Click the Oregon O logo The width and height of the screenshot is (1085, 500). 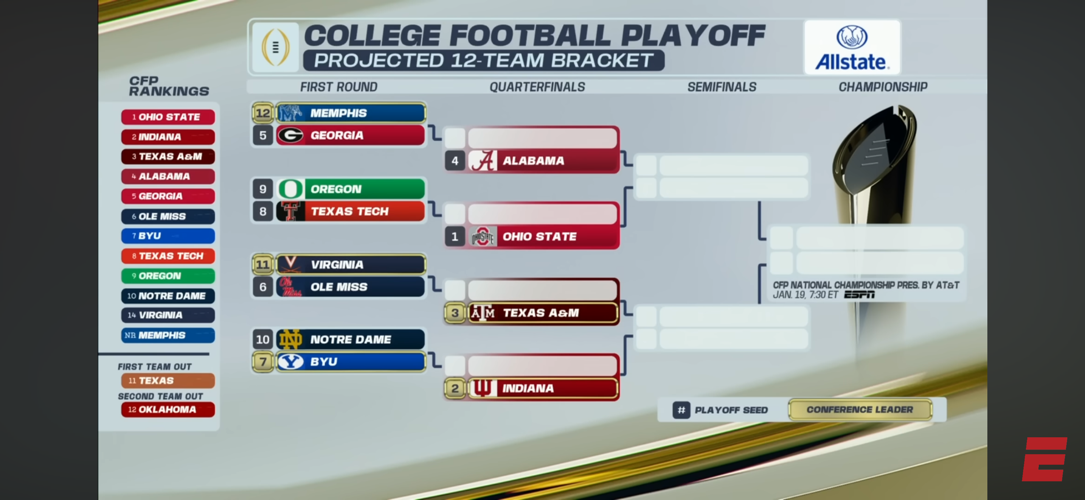(x=291, y=189)
